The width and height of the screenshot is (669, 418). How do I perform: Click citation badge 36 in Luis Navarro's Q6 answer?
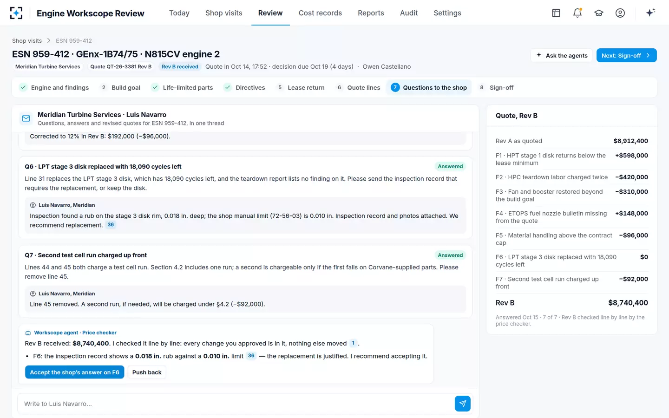pos(111,225)
